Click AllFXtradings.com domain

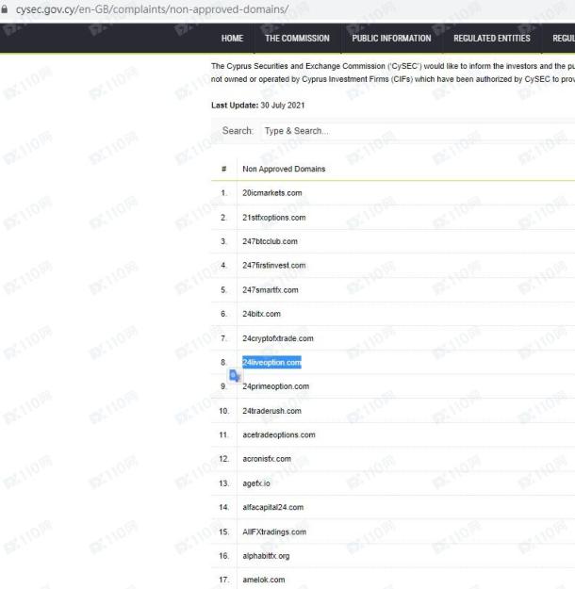(x=274, y=532)
